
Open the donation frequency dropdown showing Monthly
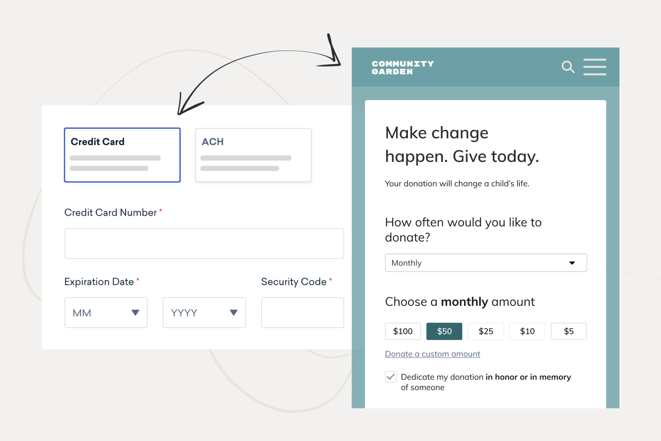[485, 263]
